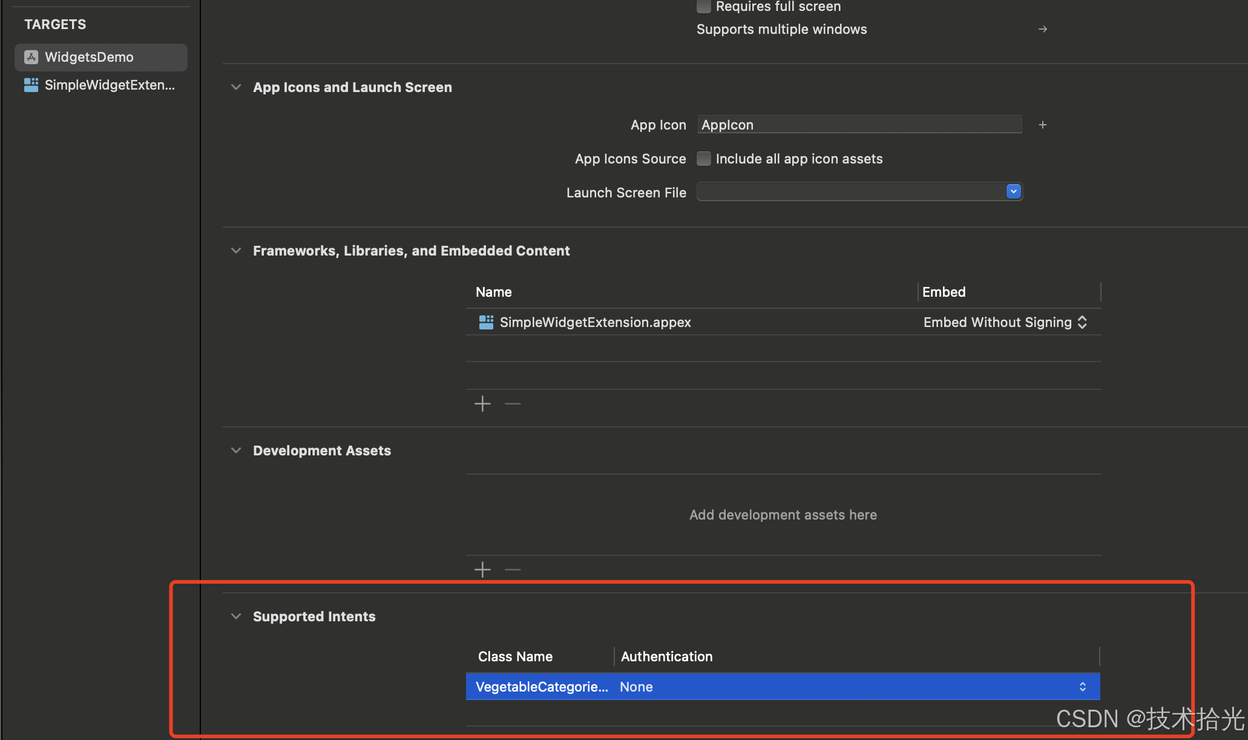This screenshot has width=1248, height=740.
Task: Select the WidgetsDemo target app icon
Action: pos(31,57)
